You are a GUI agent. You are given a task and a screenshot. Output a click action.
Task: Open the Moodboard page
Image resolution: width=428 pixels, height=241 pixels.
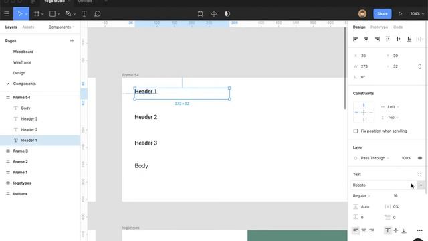coord(23,52)
